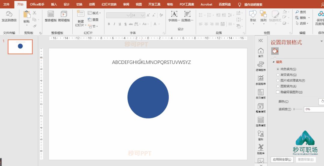
Task: Switch to the PDF工具集 tab
Action: pos(187,4)
